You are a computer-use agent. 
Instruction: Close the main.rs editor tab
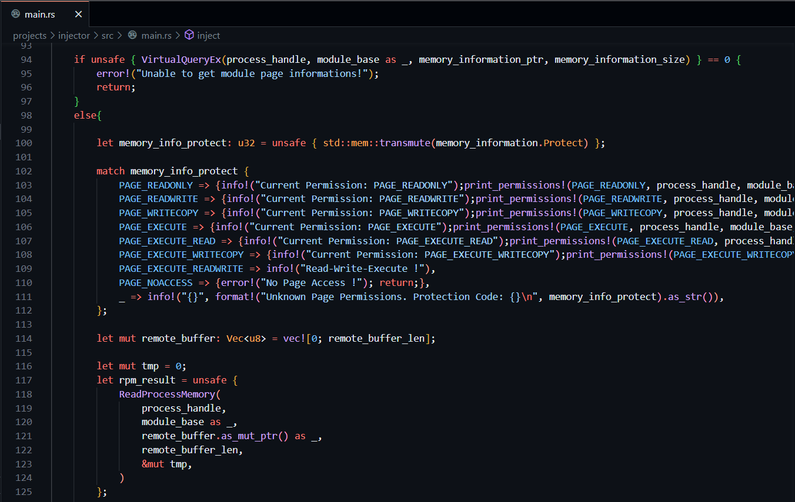pyautogui.click(x=78, y=14)
